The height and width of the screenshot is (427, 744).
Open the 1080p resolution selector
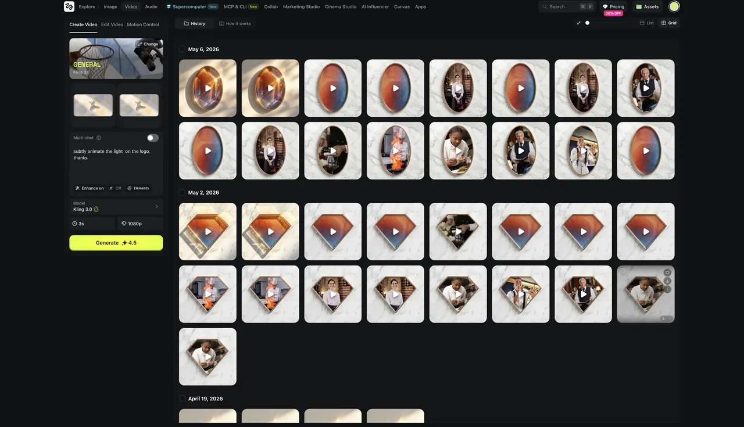point(140,224)
